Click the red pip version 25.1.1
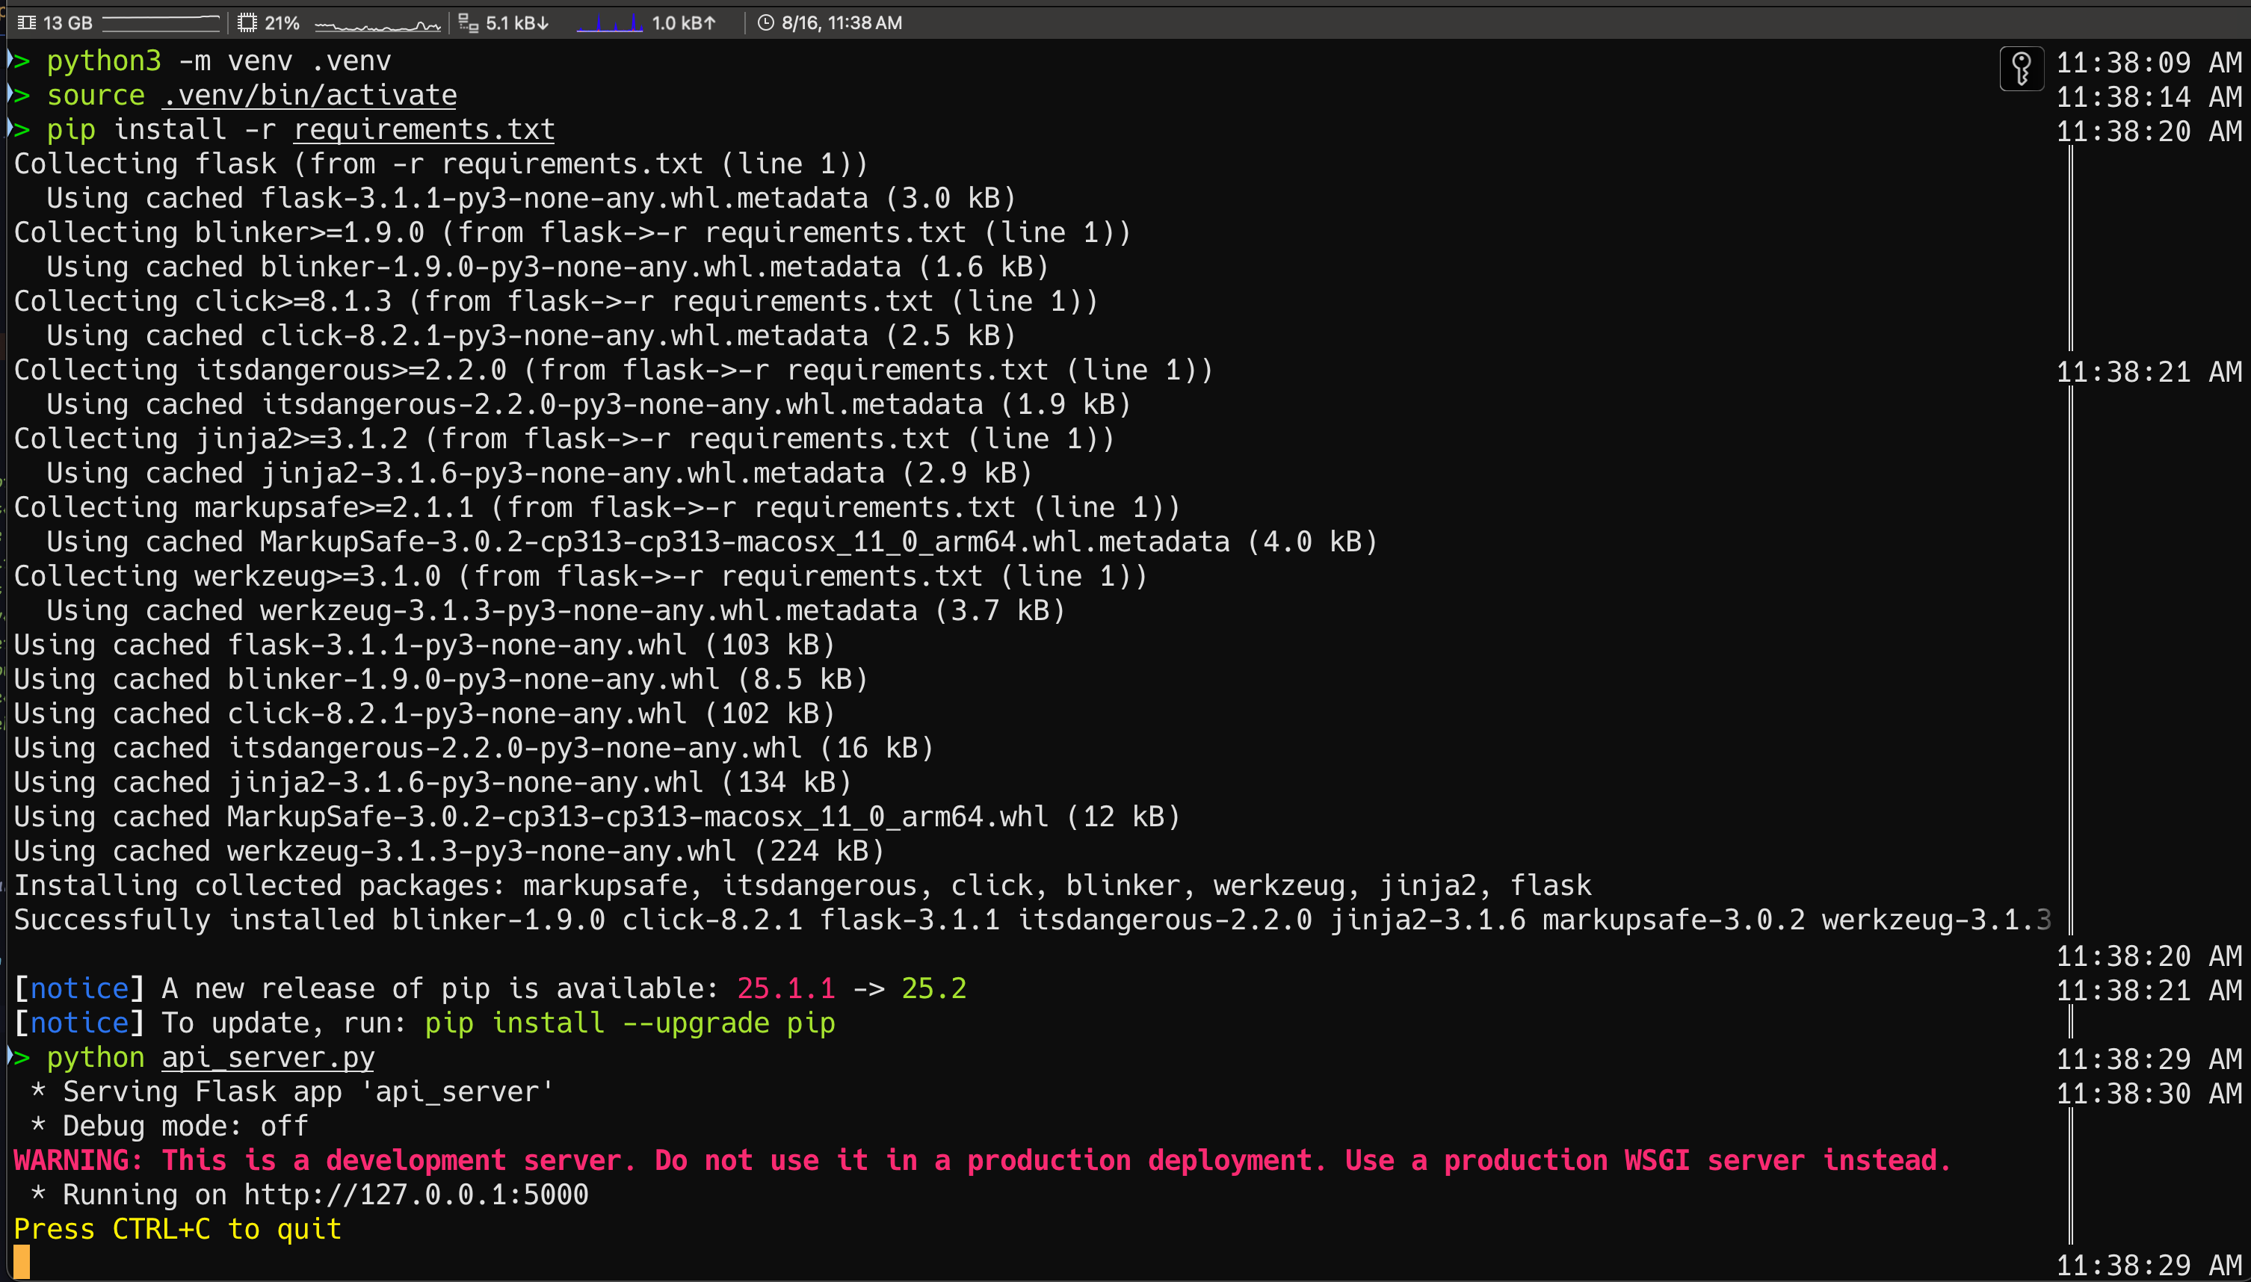The width and height of the screenshot is (2251, 1282). pos(785,989)
